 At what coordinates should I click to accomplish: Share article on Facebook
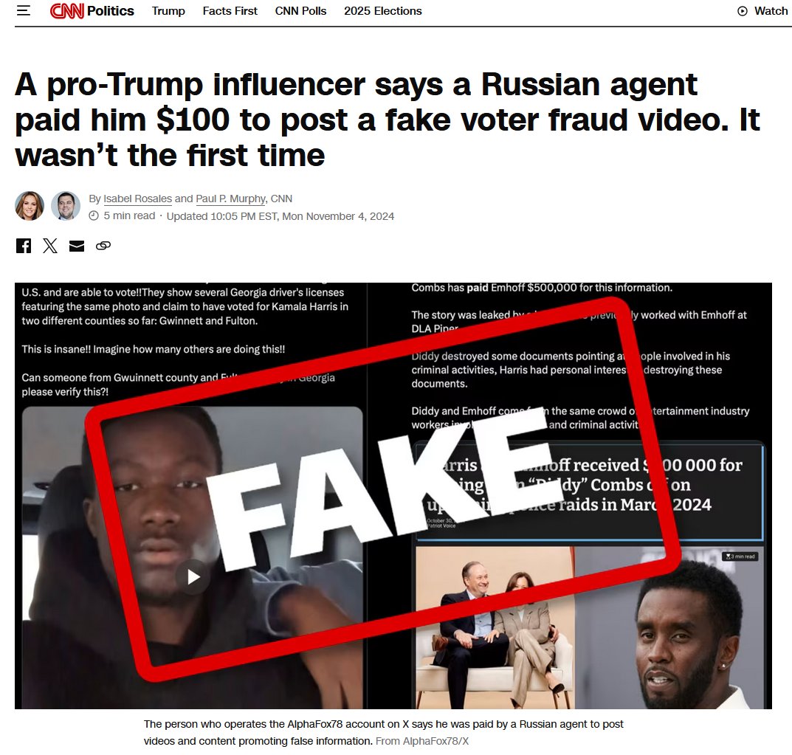coord(23,246)
